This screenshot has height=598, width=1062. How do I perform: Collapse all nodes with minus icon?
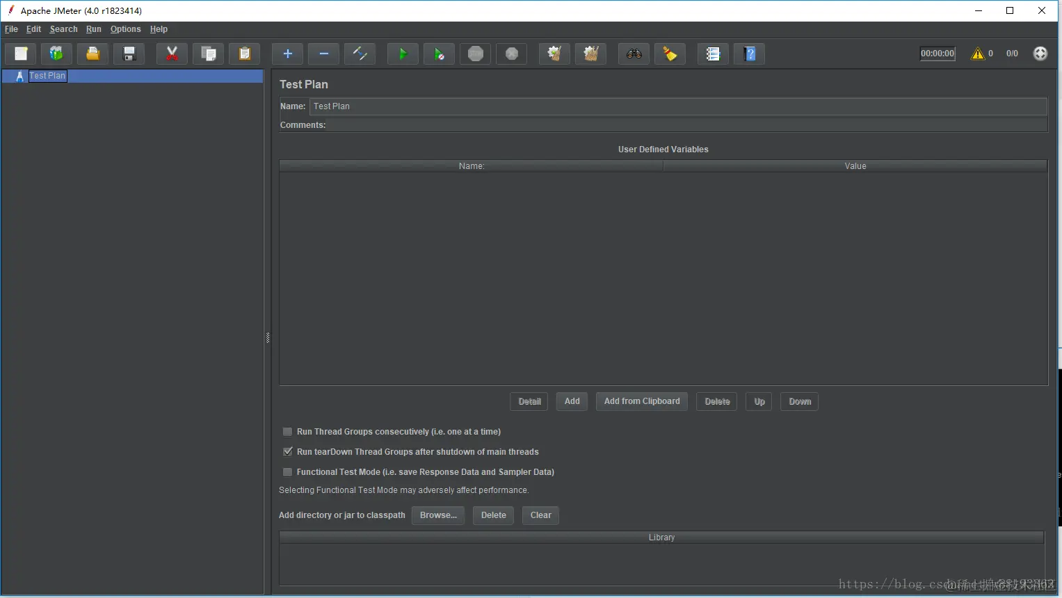[x=323, y=54]
